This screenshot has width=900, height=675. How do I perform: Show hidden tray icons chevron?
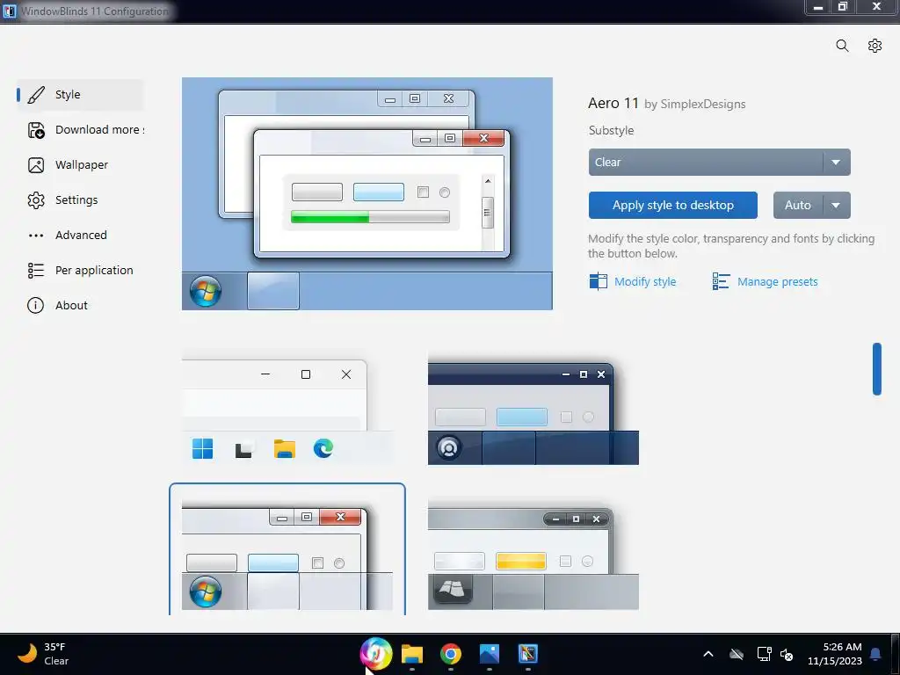pos(708,654)
